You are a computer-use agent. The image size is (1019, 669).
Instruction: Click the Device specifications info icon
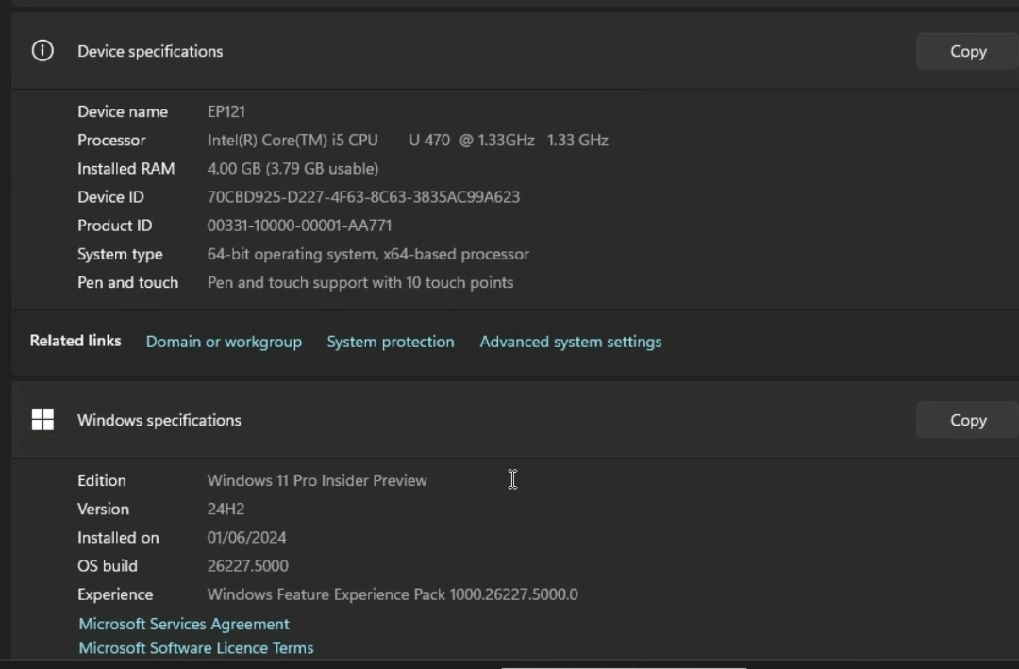click(42, 51)
